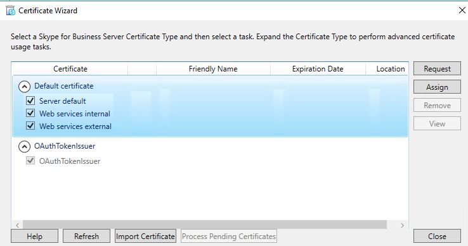
Task: Click the Remove button
Action: (437, 106)
